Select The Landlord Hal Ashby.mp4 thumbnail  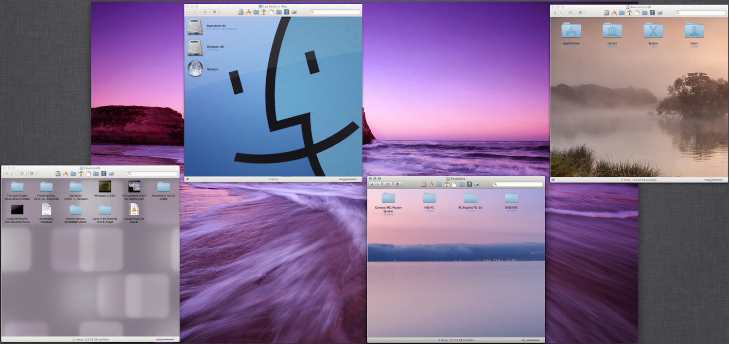coord(134,187)
